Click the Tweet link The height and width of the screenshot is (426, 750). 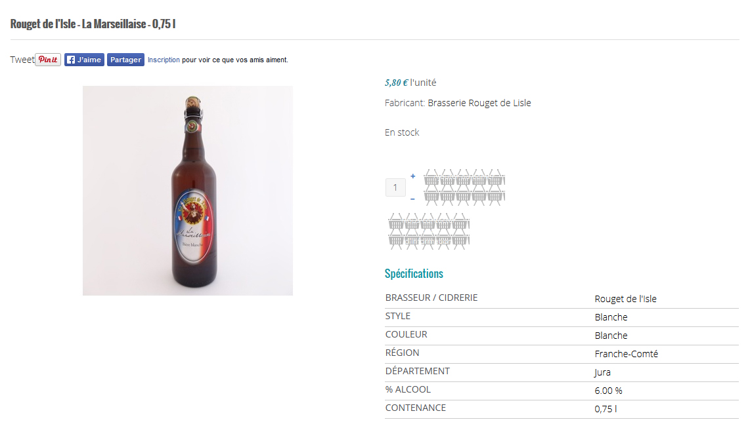(22, 60)
